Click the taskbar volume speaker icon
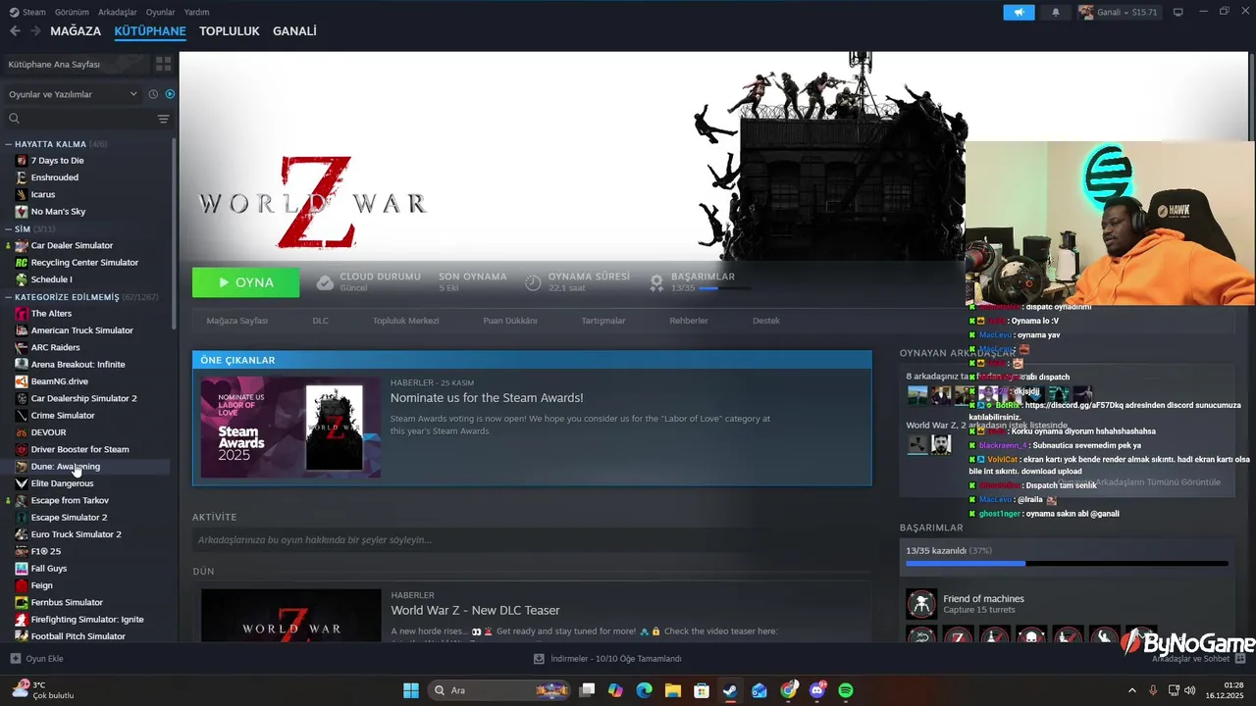The image size is (1256, 706). (x=1189, y=690)
